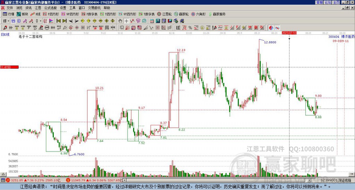This screenshot has height=190, width=355.
Task: Click the circled 金 golden ratio icon
Action: (202, 28)
